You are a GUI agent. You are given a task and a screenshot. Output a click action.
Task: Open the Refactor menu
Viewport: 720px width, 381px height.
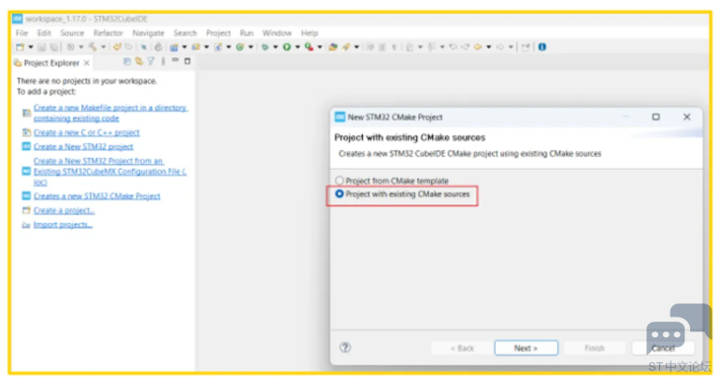pos(108,33)
